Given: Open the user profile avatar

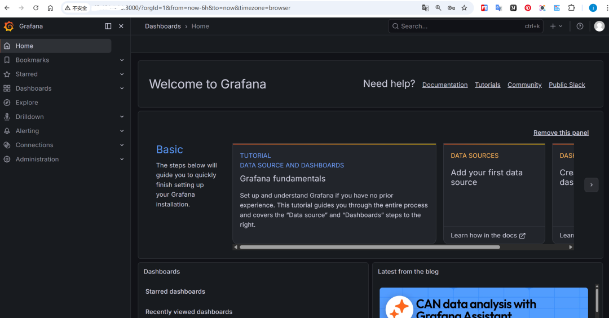Looking at the screenshot, I should [x=599, y=26].
